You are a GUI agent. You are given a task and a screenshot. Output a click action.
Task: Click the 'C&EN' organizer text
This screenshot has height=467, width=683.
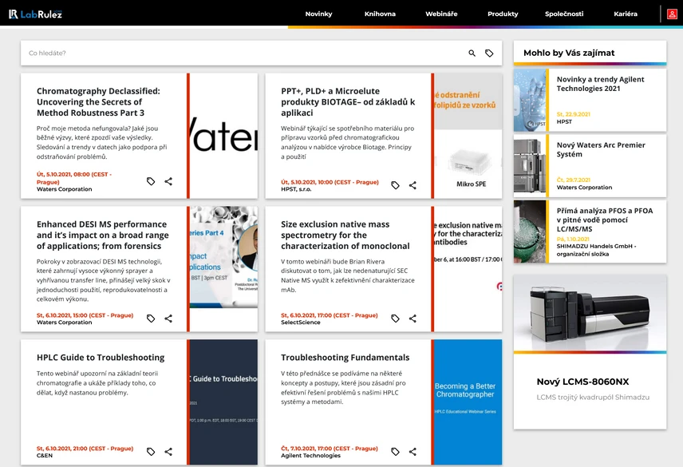coord(45,456)
